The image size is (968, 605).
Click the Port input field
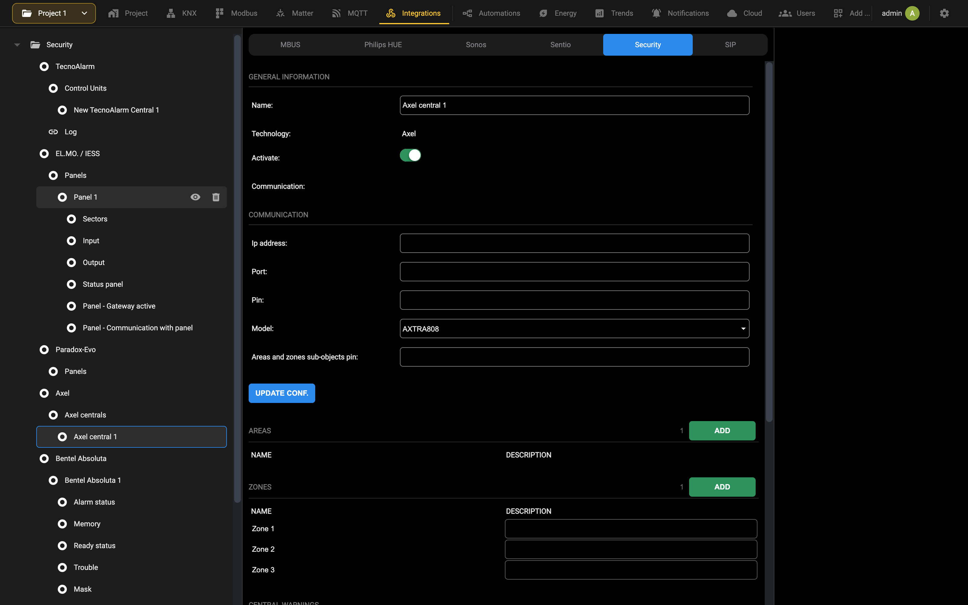point(574,272)
